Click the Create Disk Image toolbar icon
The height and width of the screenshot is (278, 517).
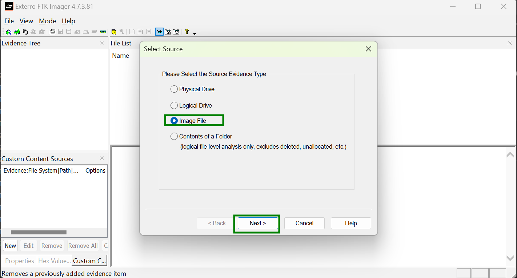tap(52, 32)
